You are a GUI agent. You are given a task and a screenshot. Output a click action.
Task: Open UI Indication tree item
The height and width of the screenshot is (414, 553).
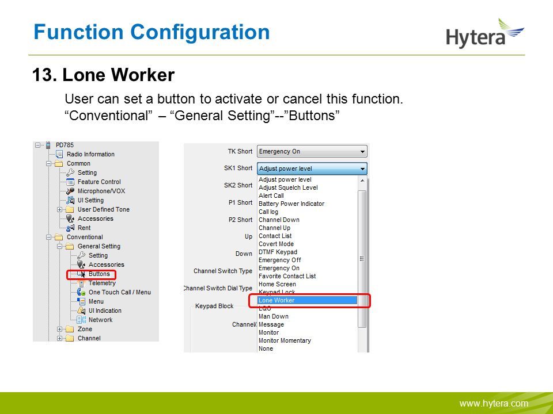click(x=105, y=310)
